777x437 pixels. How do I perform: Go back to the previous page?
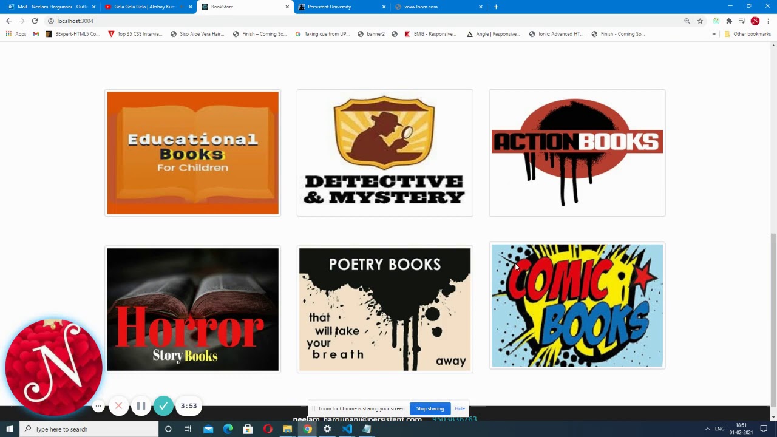8,21
